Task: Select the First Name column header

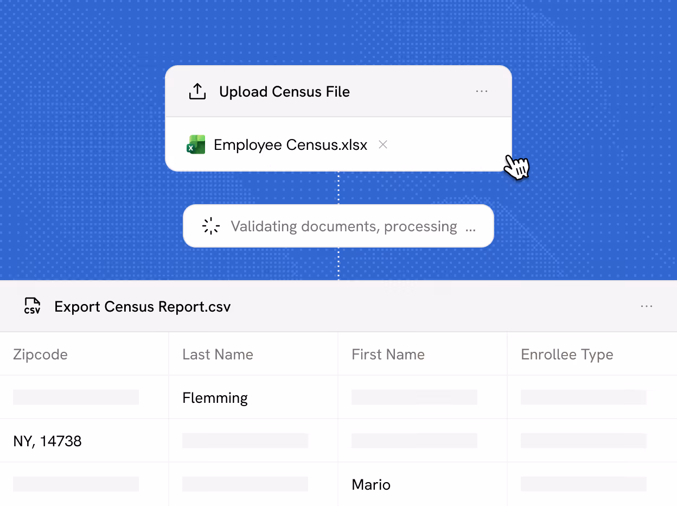Action: point(388,354)
